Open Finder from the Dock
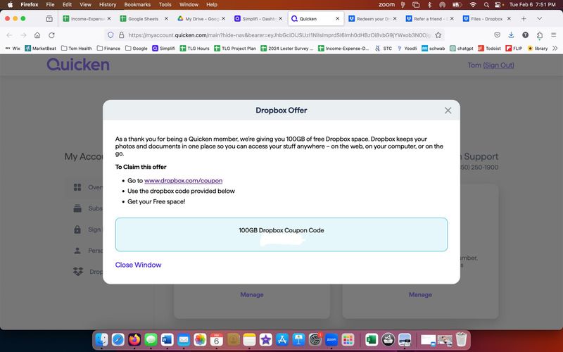The image size is (563, 352). pyautogui.click(x=102, y=339)
